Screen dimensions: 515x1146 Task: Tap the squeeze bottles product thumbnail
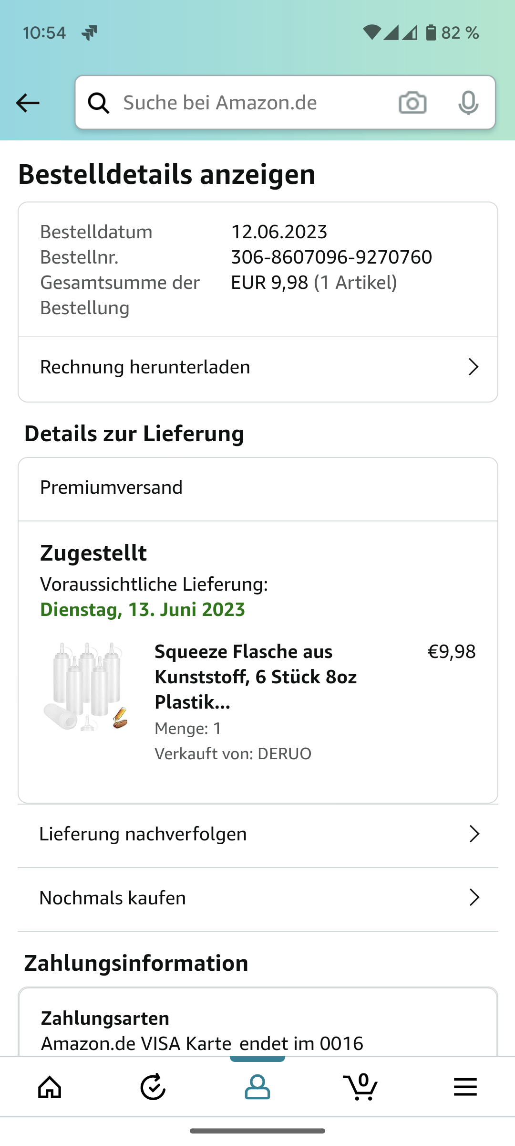point(86,687)
